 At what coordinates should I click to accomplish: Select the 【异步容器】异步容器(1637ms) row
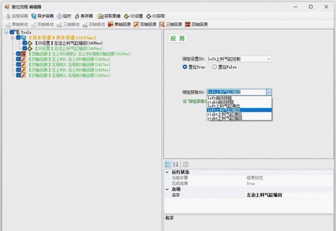pyautogui.click(x=62, y=38)
